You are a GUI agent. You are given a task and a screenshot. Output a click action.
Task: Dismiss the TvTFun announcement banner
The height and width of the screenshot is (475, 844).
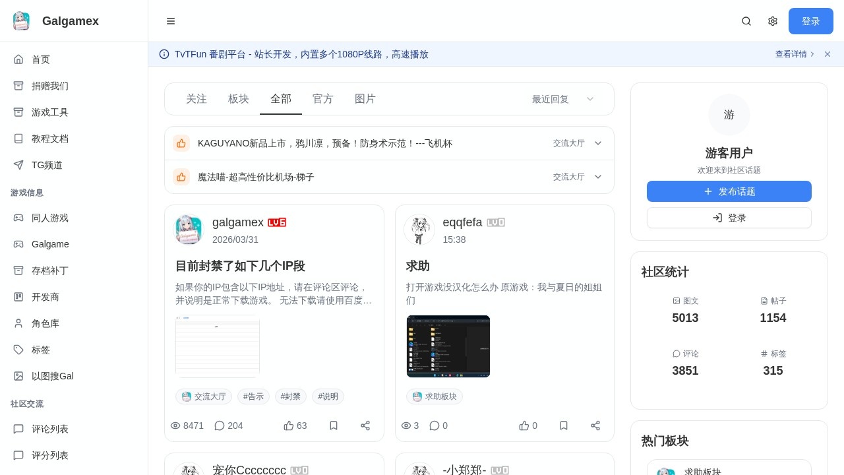[x=828, y=54]
